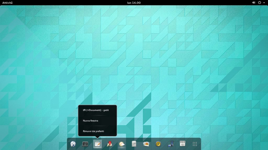Click the dock icon left of the switches icon
268x150 pixels.
(170, 144)
